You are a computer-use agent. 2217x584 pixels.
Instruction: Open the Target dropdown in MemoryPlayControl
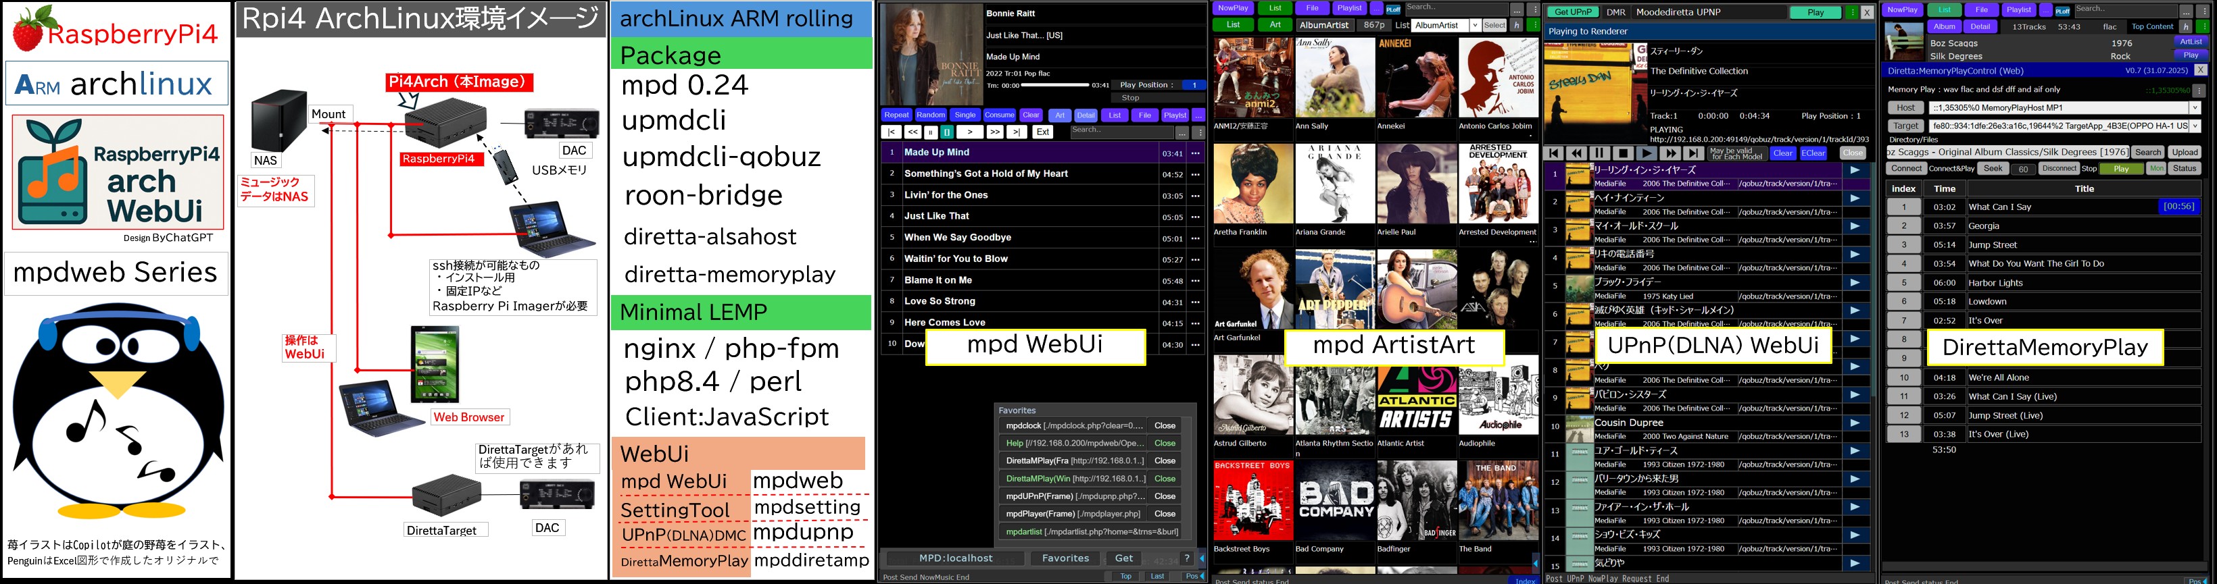click(2066, 126)
